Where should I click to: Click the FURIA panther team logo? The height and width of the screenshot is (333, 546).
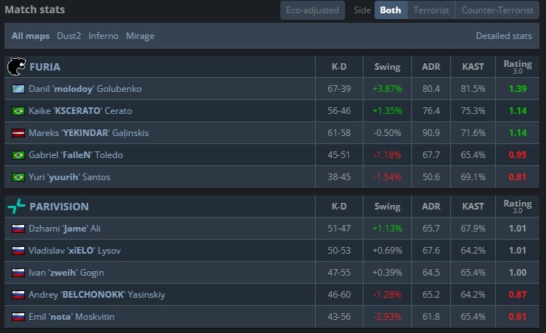16,67
